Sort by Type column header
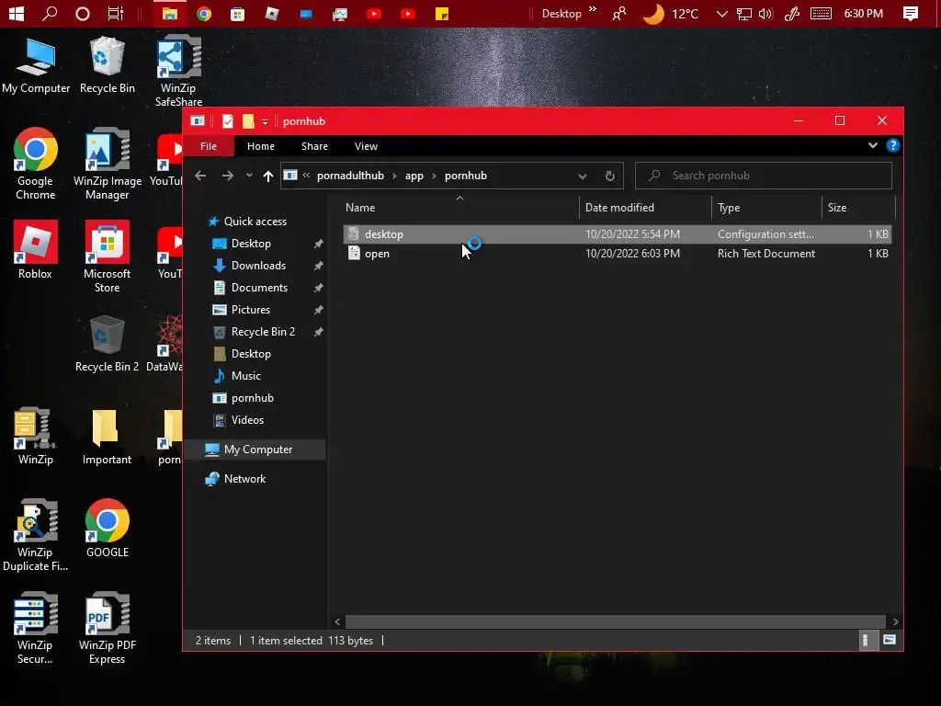This screenshot has width=941, height=706. pos(766,208)
